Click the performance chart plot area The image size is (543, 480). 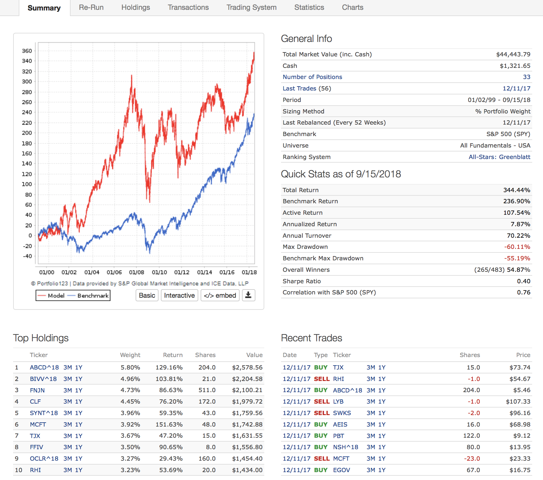pyautogui.click(x=146, y=153)
